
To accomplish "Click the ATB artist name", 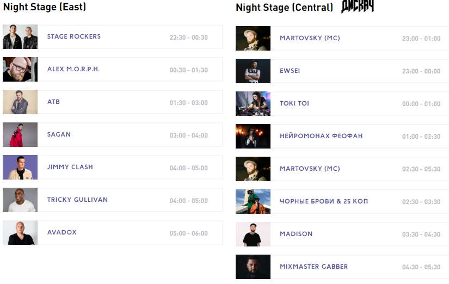I will pos(53,102).
